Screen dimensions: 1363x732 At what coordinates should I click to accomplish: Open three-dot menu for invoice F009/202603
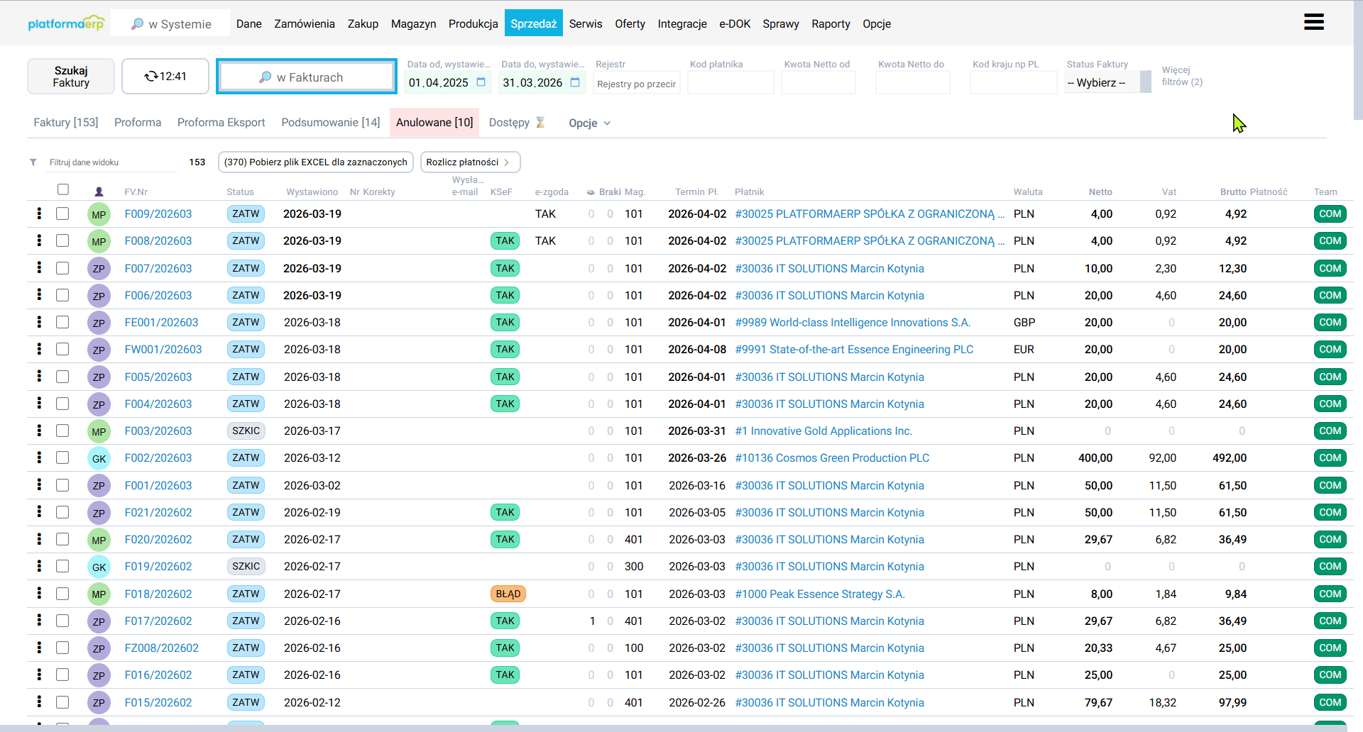click(39, 213)
